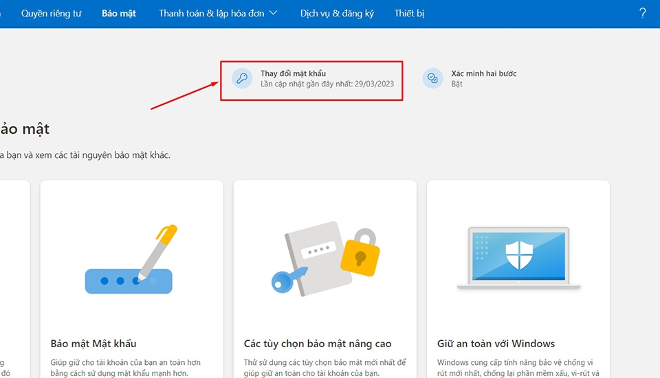The height and width of the screenshot is (378, 660).
Task: Open the Thay đổi mật khẩu link
Action: coord(293,73)
